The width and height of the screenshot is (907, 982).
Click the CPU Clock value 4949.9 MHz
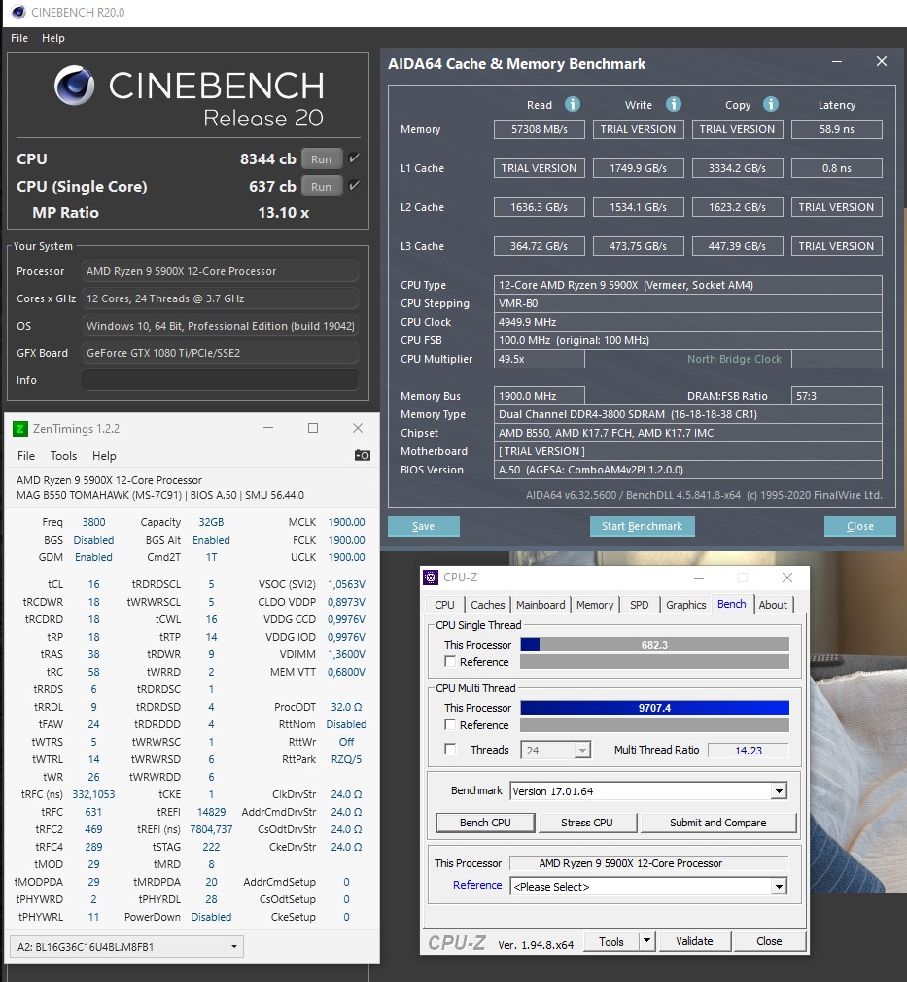coord(687,321)
